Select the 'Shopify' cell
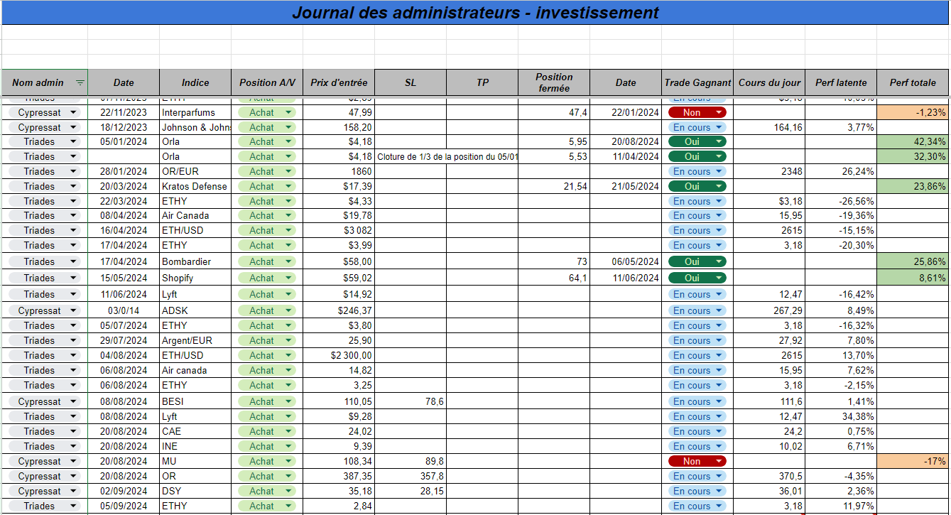The image size is (951, 515). [x=195, y=278]
